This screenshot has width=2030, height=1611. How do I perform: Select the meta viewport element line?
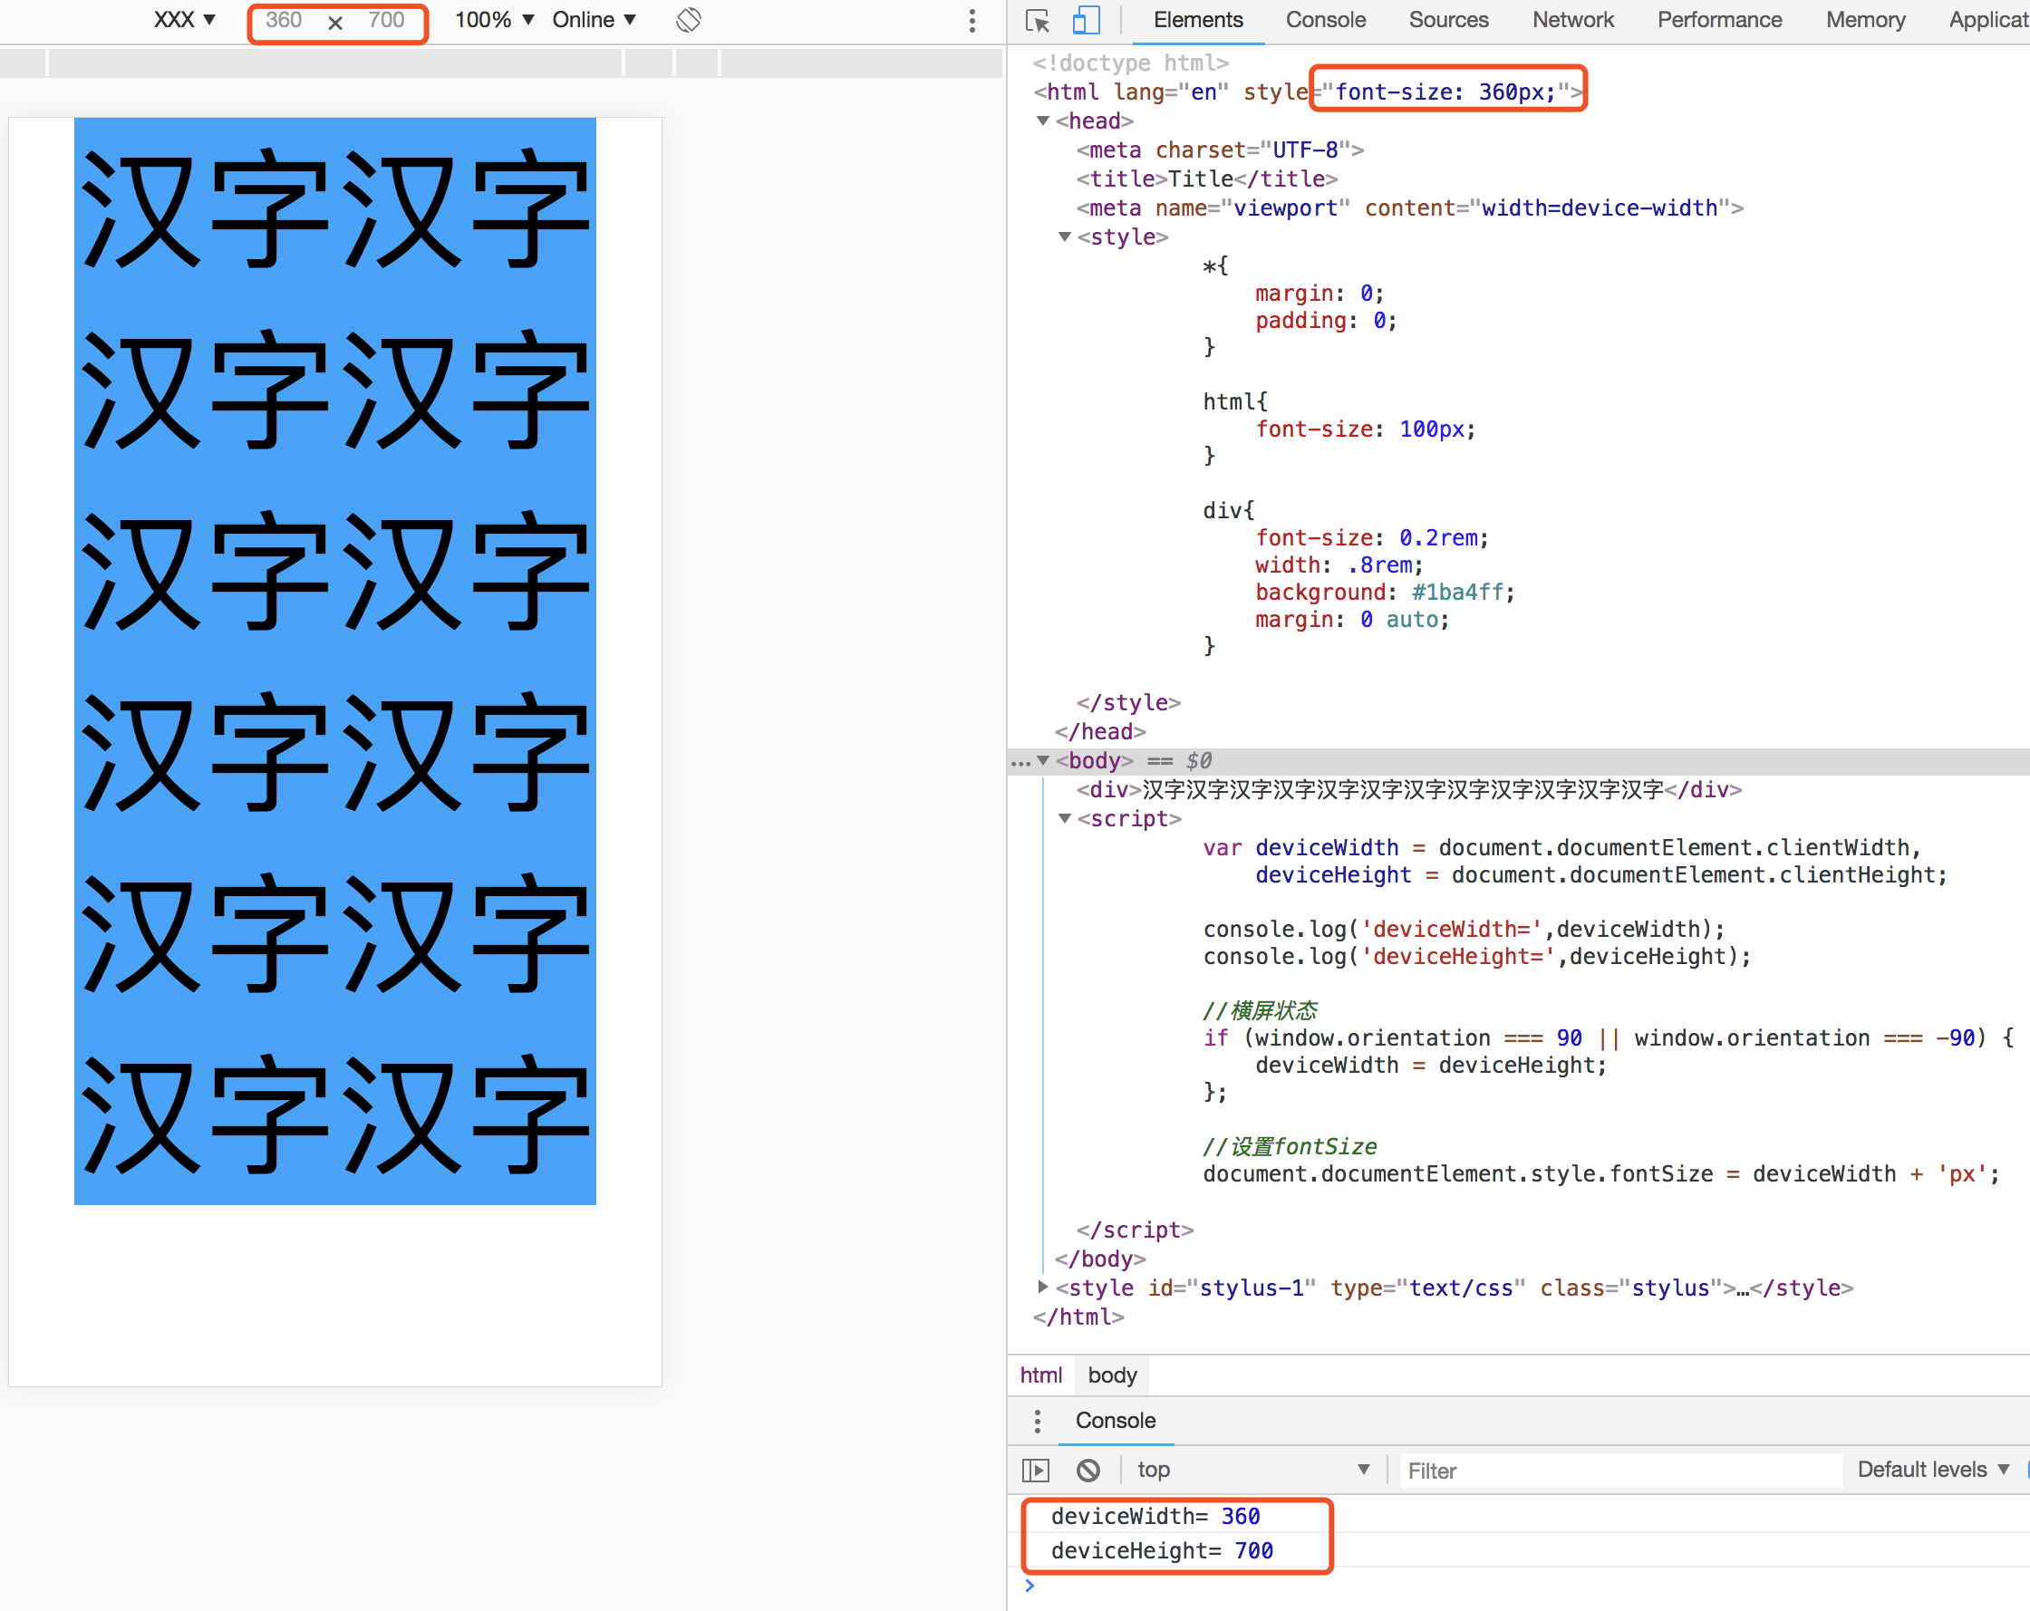[1409, 208]
